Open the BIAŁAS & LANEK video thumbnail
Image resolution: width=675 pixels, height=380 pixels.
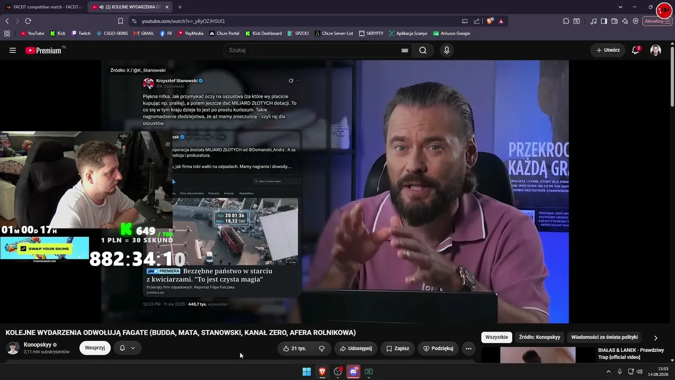(538, 355)
